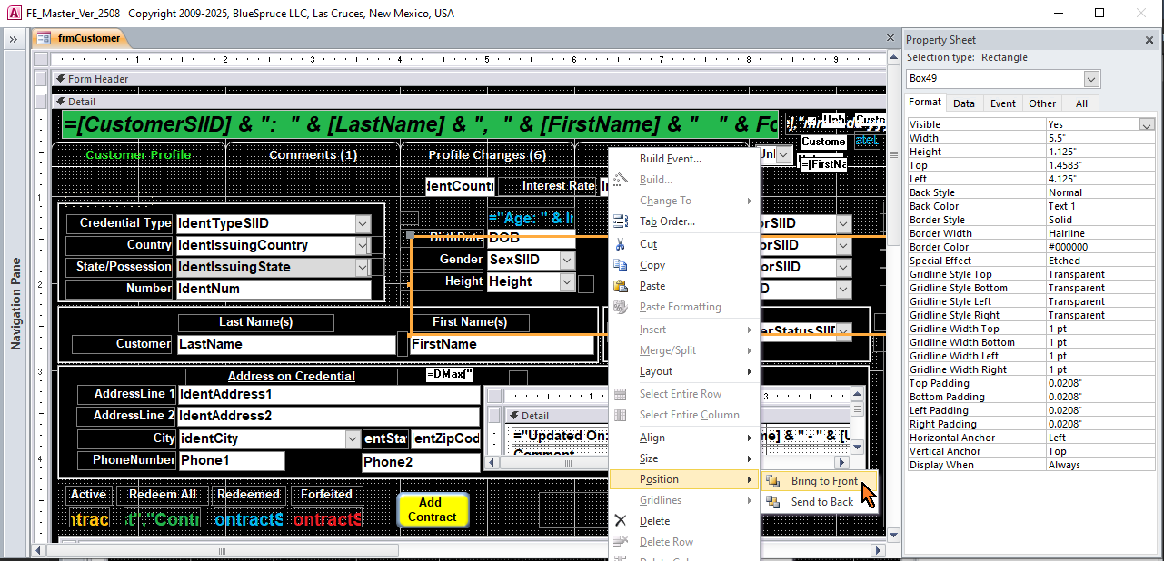1164x561 pixels.
Task: Click the Redeemed label button
Action: click(x=248, y=495)
